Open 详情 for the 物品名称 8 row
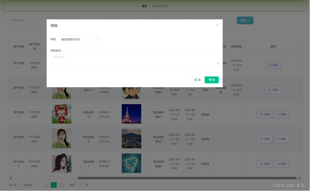310x191 pixels. pyautogui.click(x=265, y=139)
